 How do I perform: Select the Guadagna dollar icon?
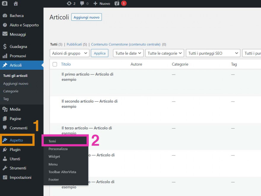(x=5, y=46)
